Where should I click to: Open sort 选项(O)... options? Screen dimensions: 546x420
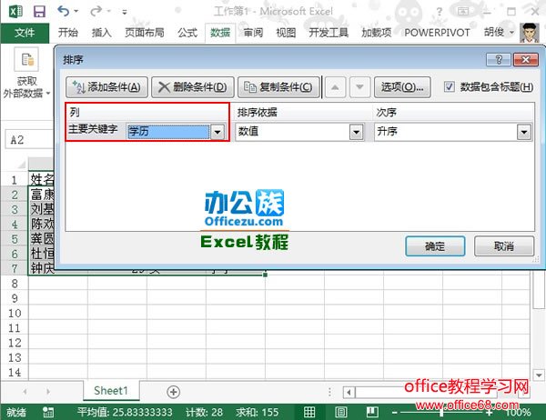point(402,87)
